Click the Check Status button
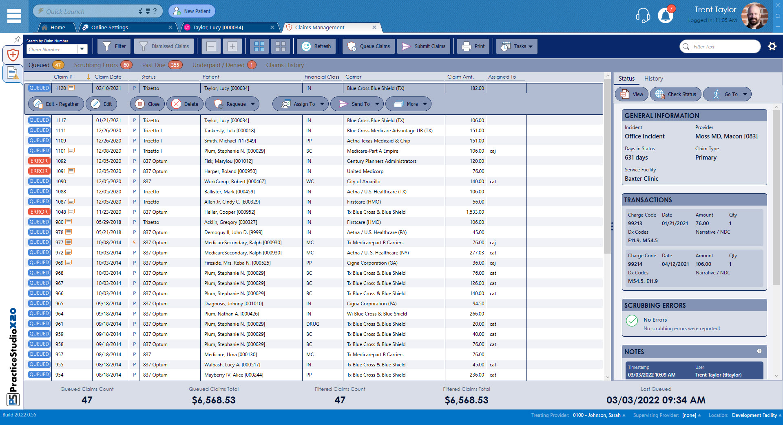The height and width of the screenshot is (425, 783). point(675,94)
